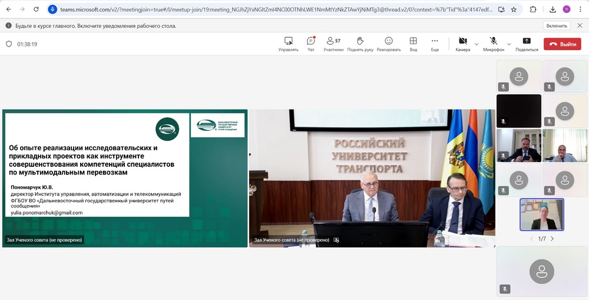
Task: Toggle the Камера on or off
Action: coord(463,44)
